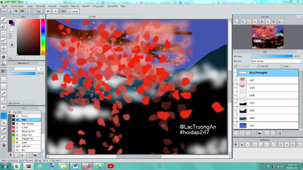The height and width of the screenshot is (170, 303).
Task: Click the navigator preview thumbnail
Action: [x=267, y=37]
